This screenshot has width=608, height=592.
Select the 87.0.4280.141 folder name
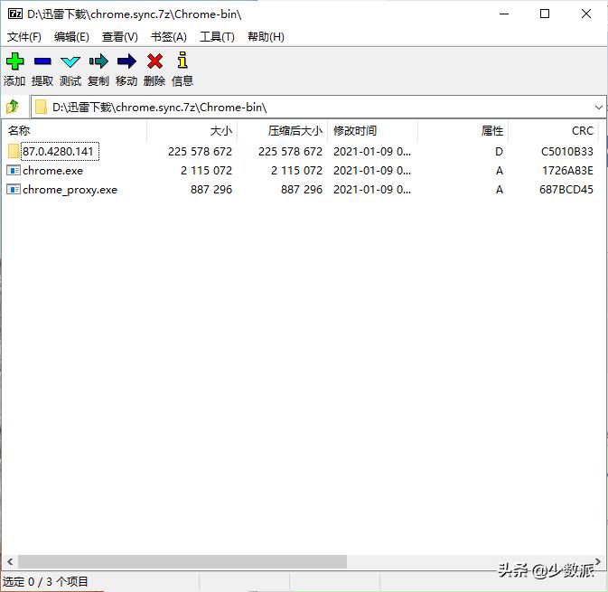click(58, 151)
